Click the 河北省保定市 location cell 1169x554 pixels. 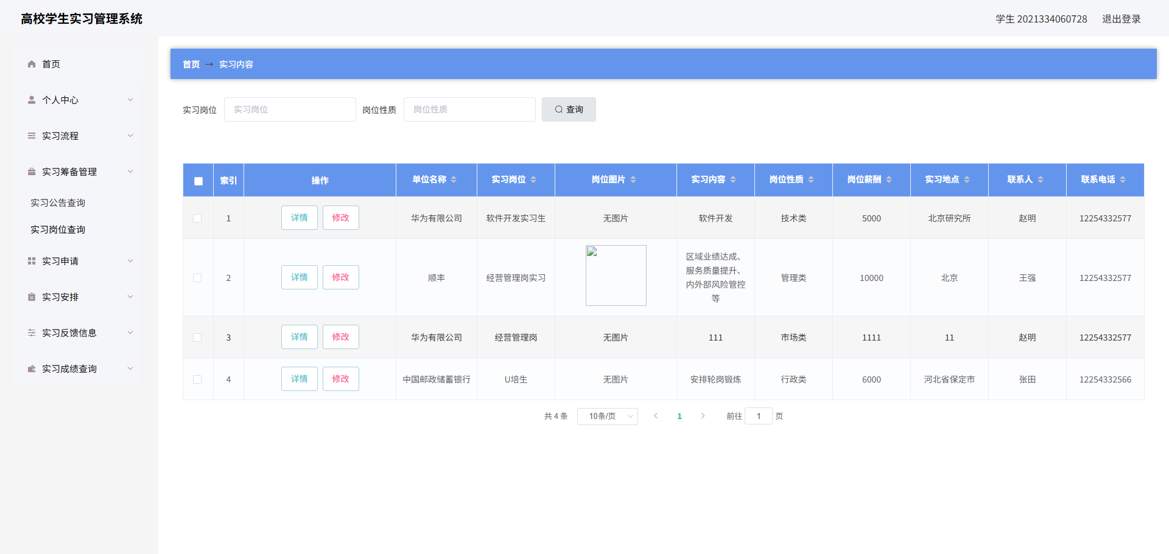coord(949,379)
